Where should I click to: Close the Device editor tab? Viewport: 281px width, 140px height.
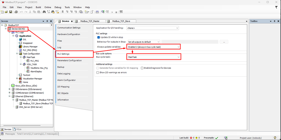click(72, 21)
